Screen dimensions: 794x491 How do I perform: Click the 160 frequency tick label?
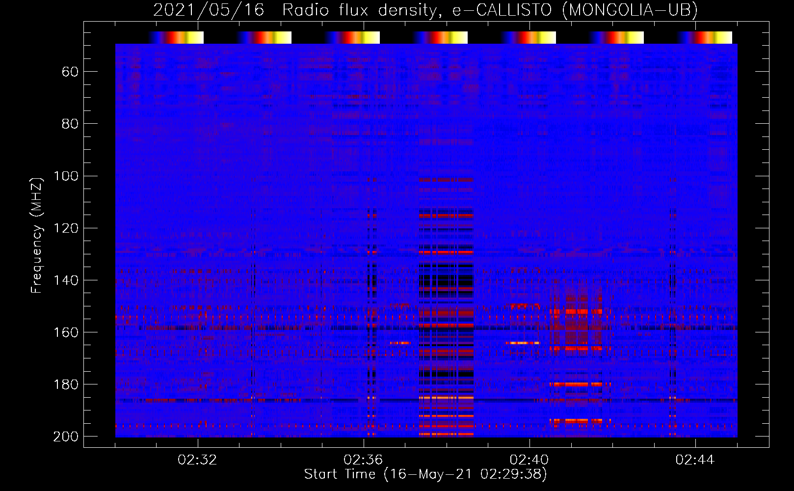pyautogui.click(x=66, y=332)
